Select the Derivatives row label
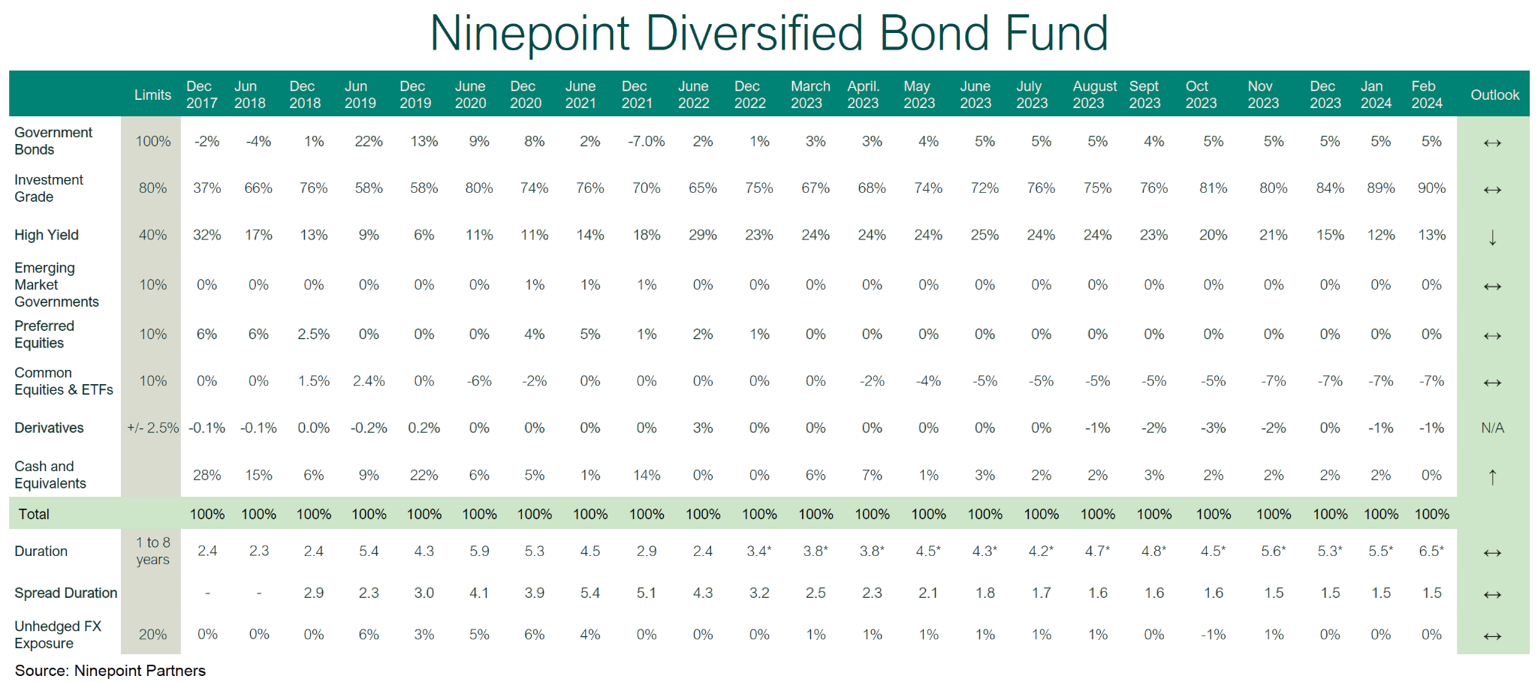 tap(50, 428)
